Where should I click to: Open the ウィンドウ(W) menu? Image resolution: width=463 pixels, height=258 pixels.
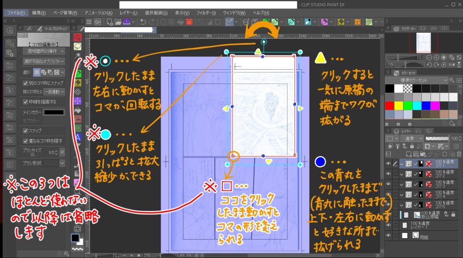tap(234, 12)
